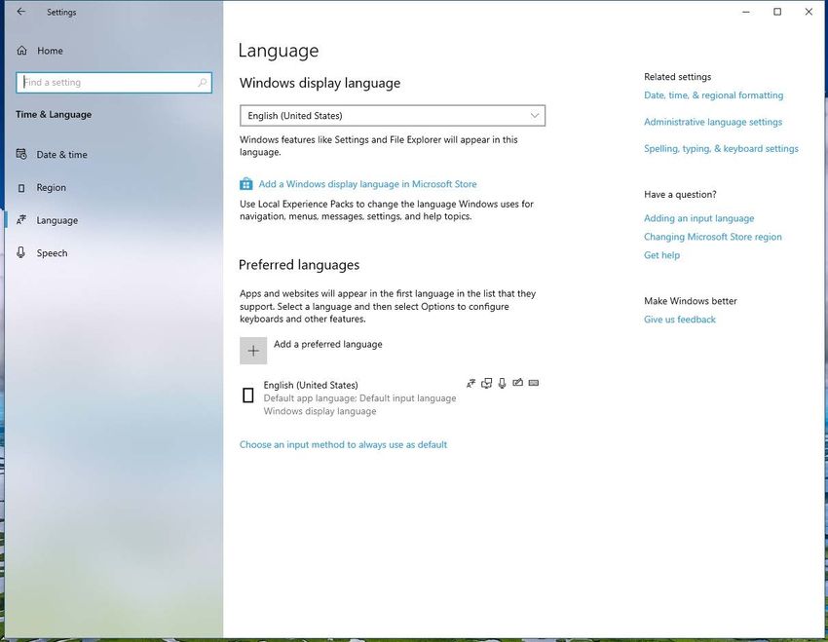
Task: Open Spelling, typing, & keyboard settings
Action: click(x=721, y=149)
